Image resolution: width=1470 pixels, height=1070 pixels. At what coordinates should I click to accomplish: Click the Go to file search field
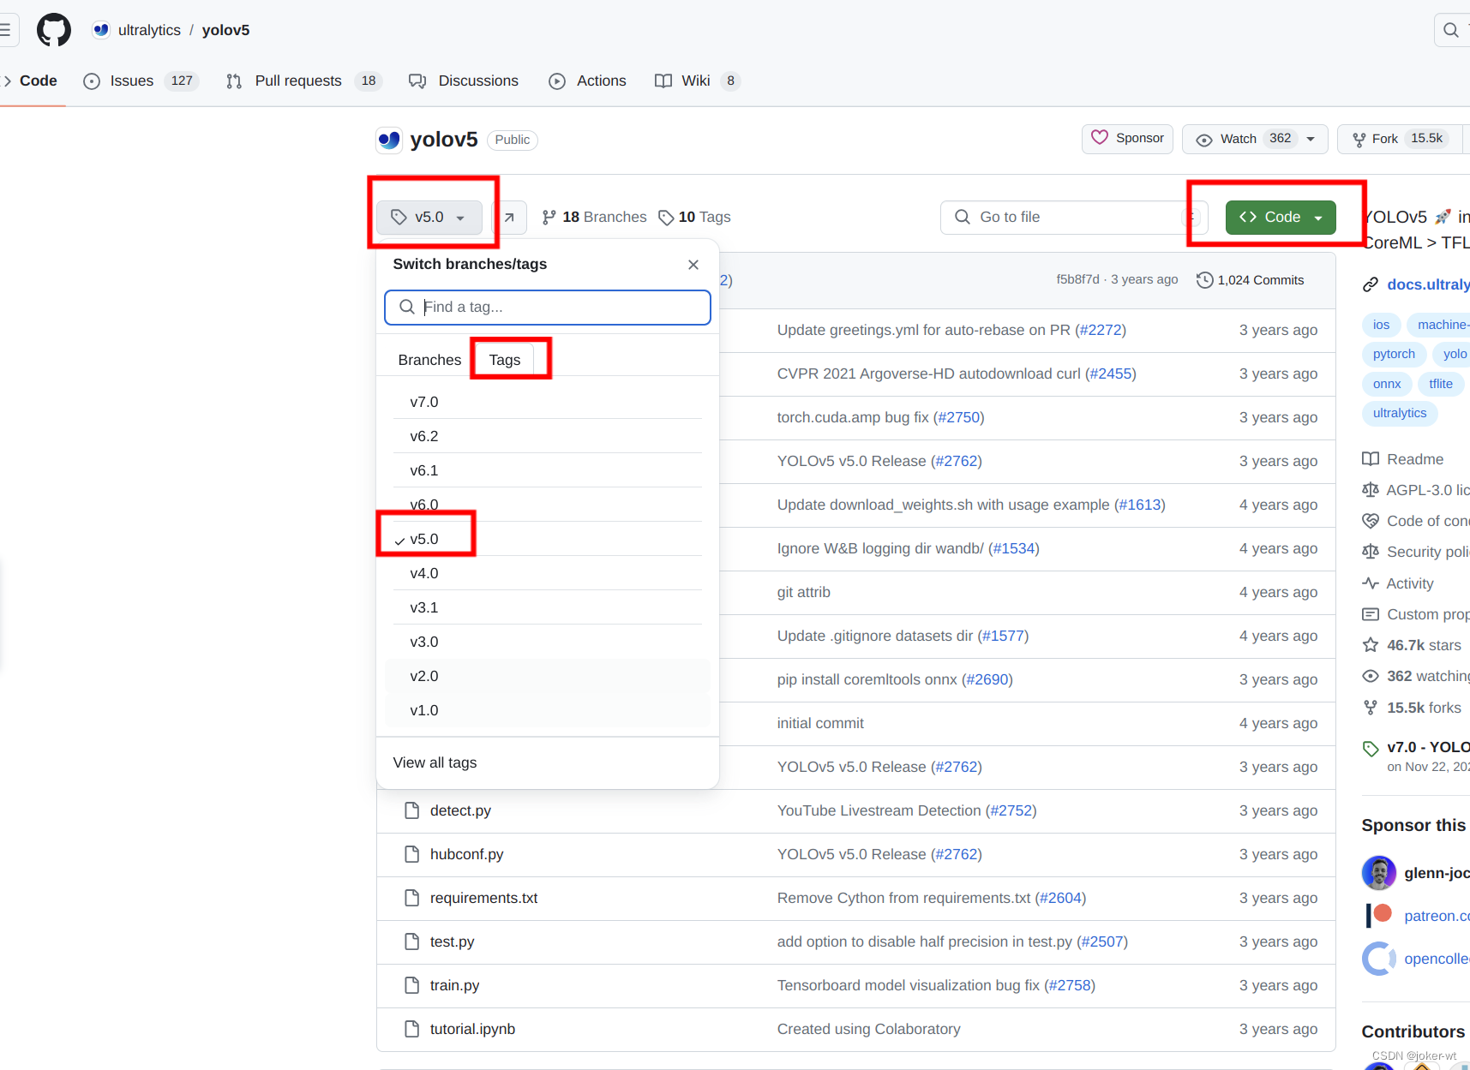pos(1073,218)
